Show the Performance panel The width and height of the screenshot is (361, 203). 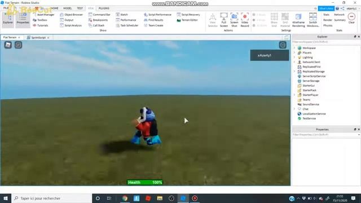[x=126, y=20]
